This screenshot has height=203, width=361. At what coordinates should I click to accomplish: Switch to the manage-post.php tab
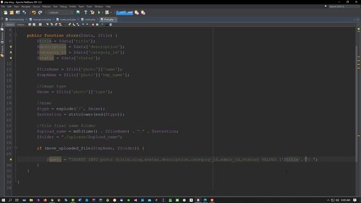click(42, 20)
